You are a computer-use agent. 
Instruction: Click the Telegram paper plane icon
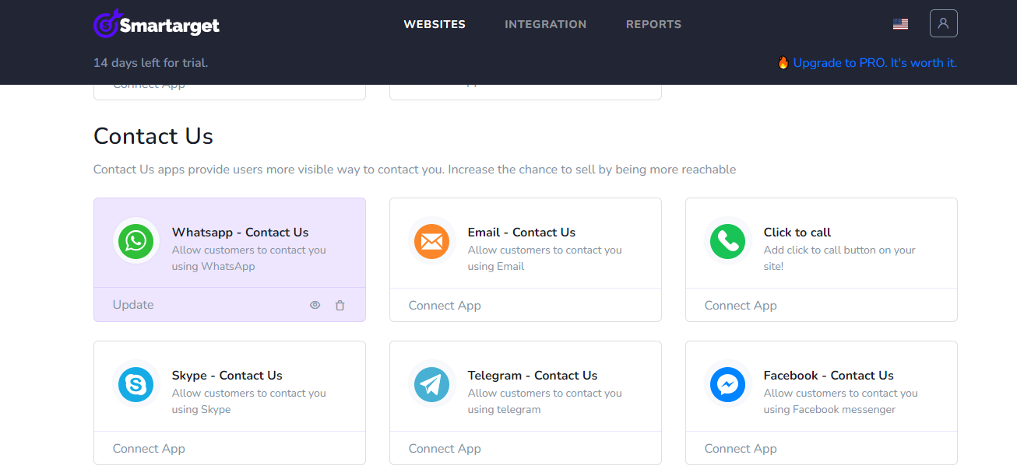click(x=432, y=384)
